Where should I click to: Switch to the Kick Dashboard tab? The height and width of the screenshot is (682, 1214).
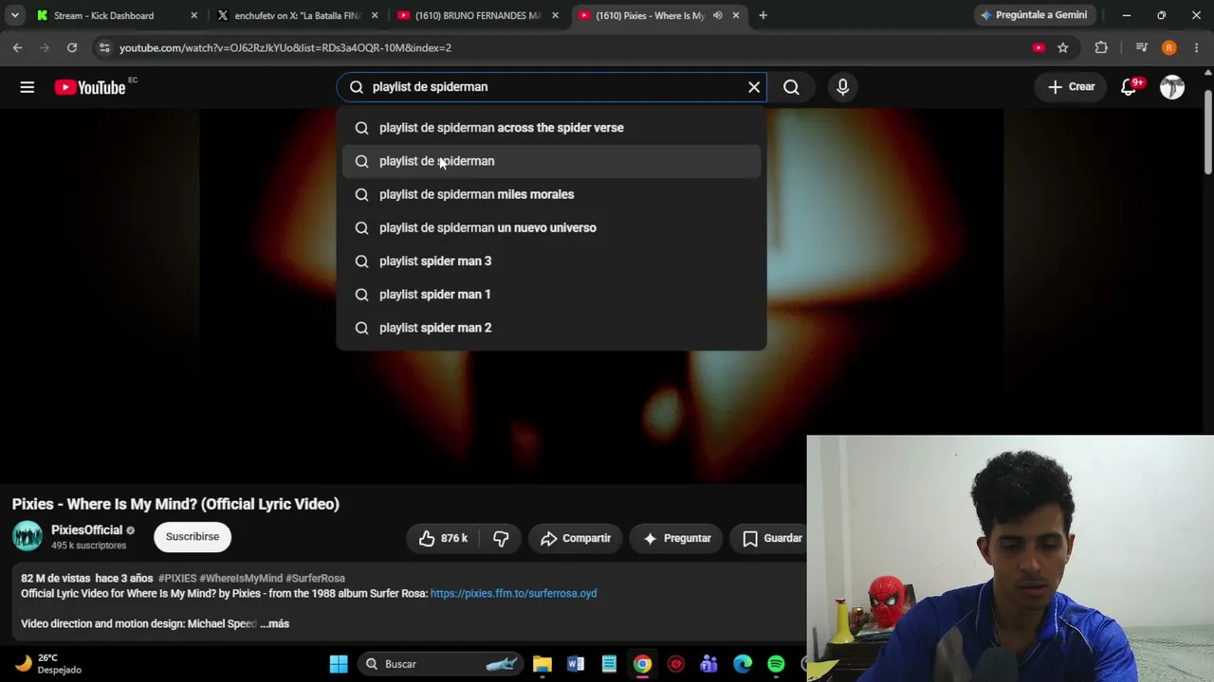point(117,16)
